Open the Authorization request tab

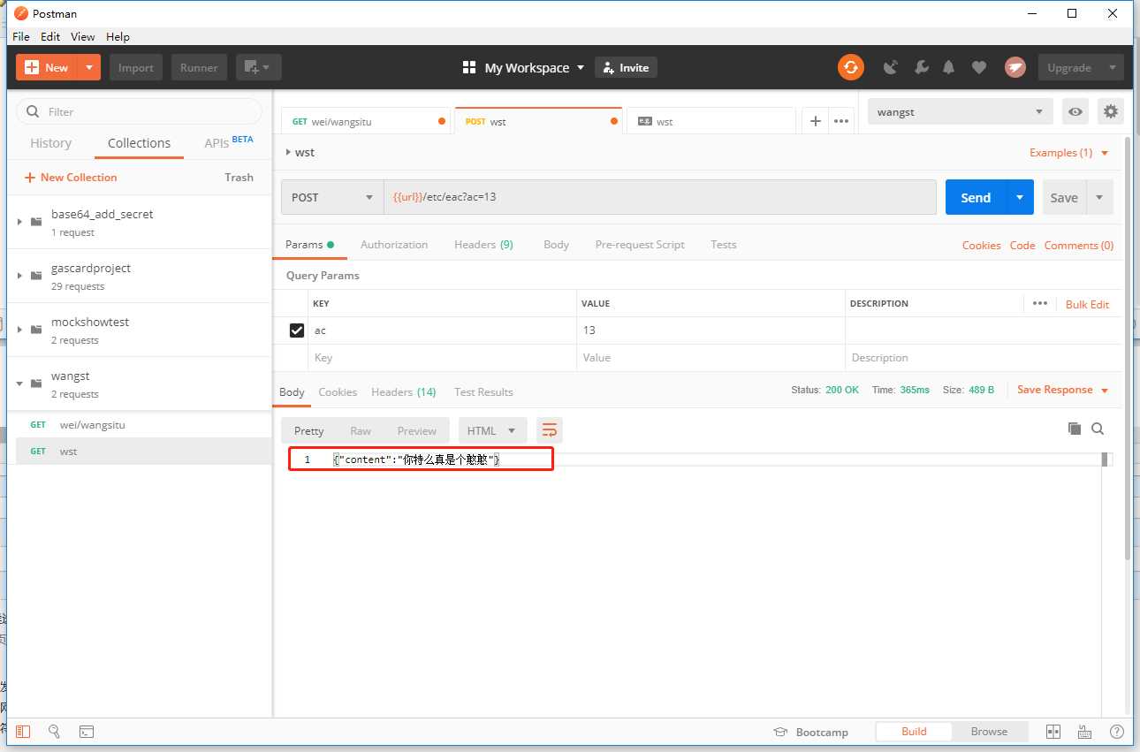point(394,245)
